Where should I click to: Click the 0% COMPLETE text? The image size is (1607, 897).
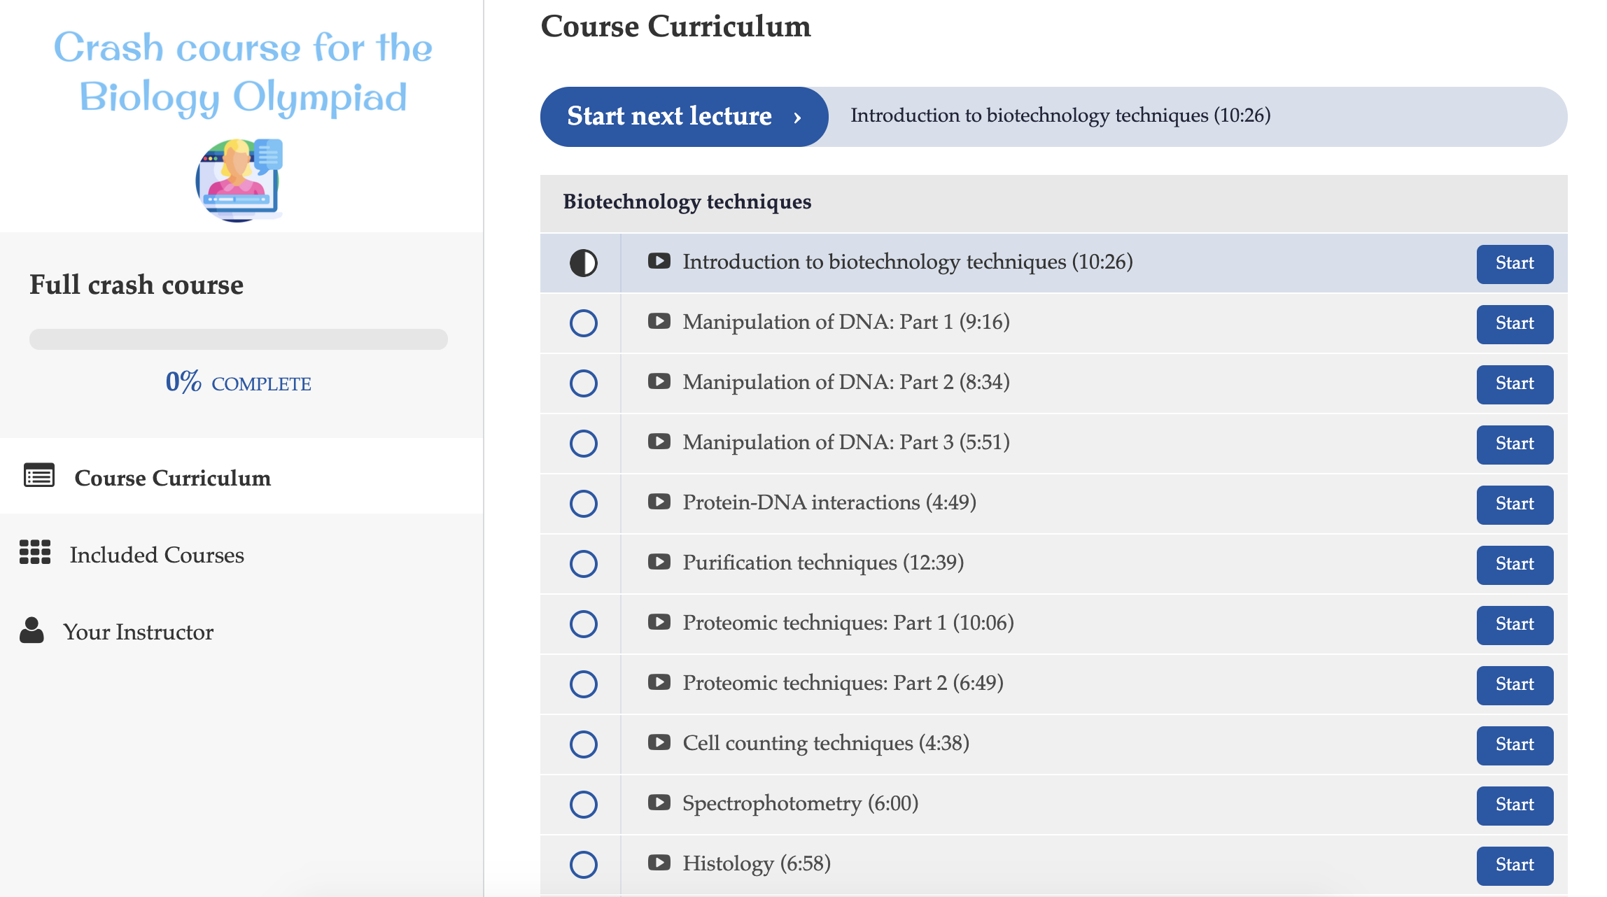pyautogui.click(x=239, y=382)
